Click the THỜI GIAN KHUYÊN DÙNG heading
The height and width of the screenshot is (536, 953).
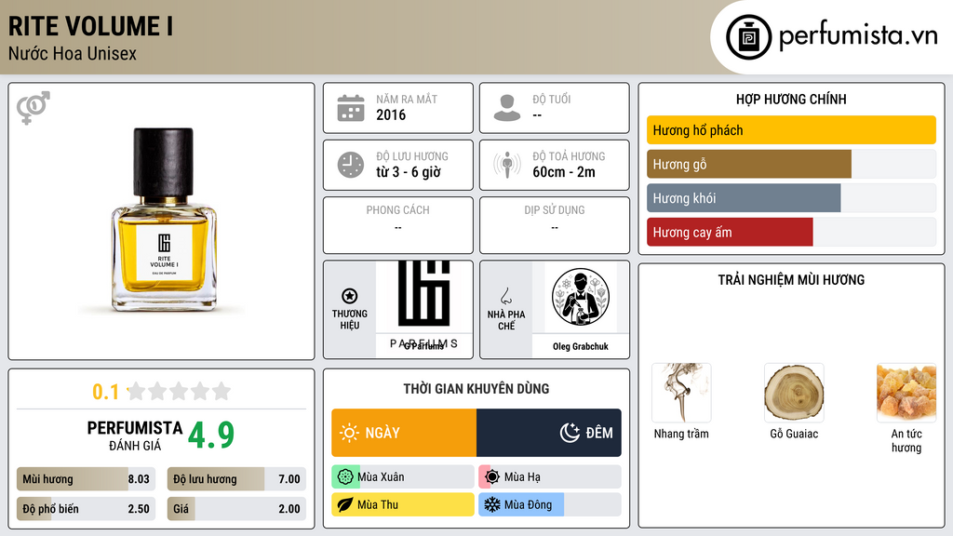tap(476, 389)
